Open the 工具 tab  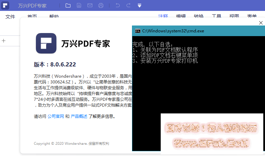pyautogui.click(x=216, y=16)
